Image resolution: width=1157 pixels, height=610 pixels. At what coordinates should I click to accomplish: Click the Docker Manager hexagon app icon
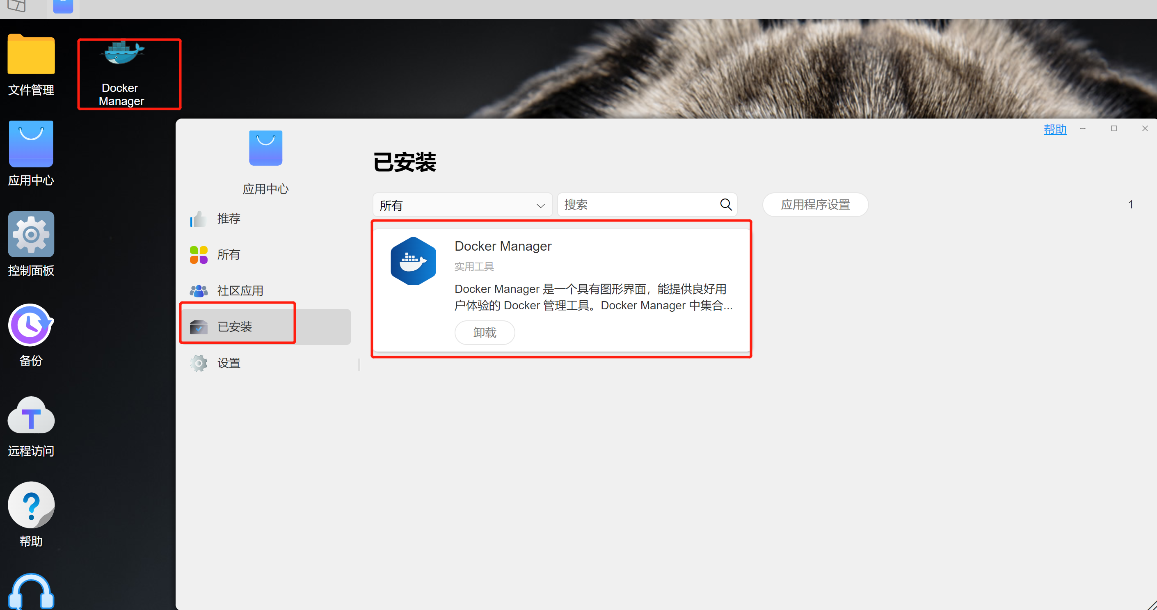click(413, 261)
